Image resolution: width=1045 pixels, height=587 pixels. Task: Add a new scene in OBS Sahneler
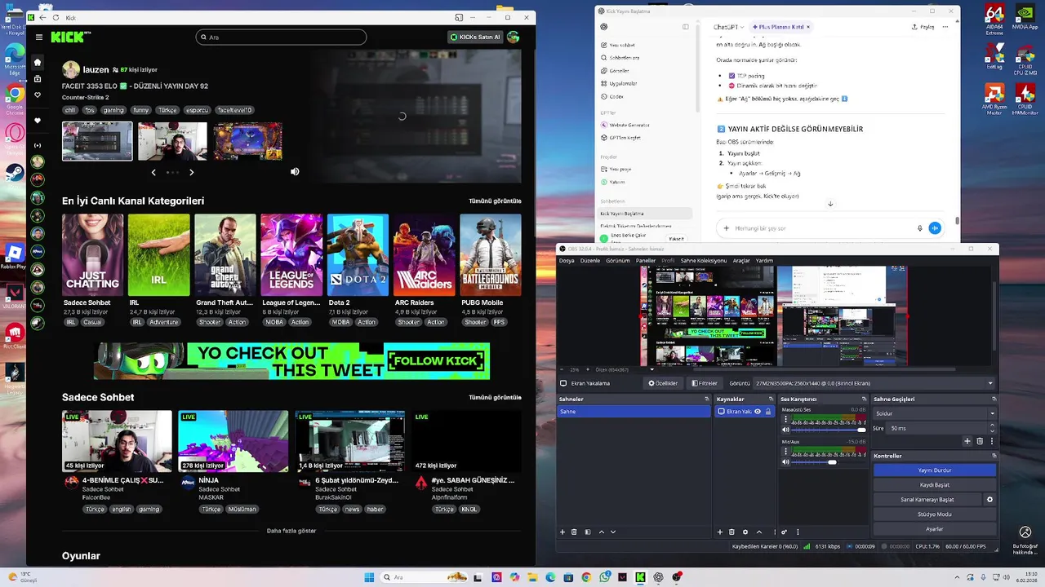point(563,532)
